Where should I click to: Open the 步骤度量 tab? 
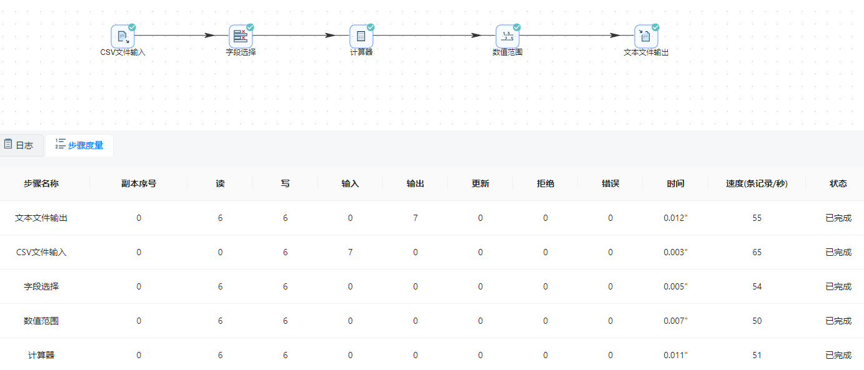[79, 145]
